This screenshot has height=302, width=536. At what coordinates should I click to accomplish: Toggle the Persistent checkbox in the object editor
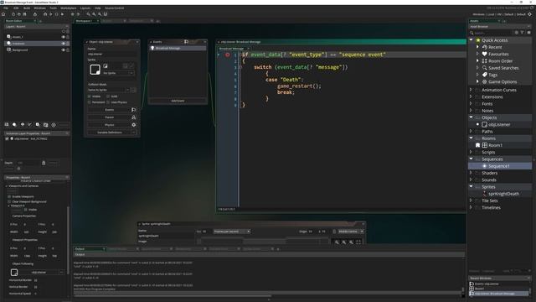90,102
